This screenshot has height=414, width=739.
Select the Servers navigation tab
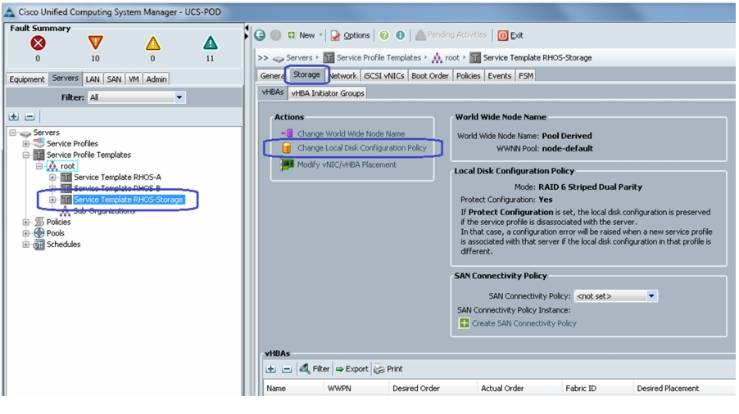pos(65,78)
